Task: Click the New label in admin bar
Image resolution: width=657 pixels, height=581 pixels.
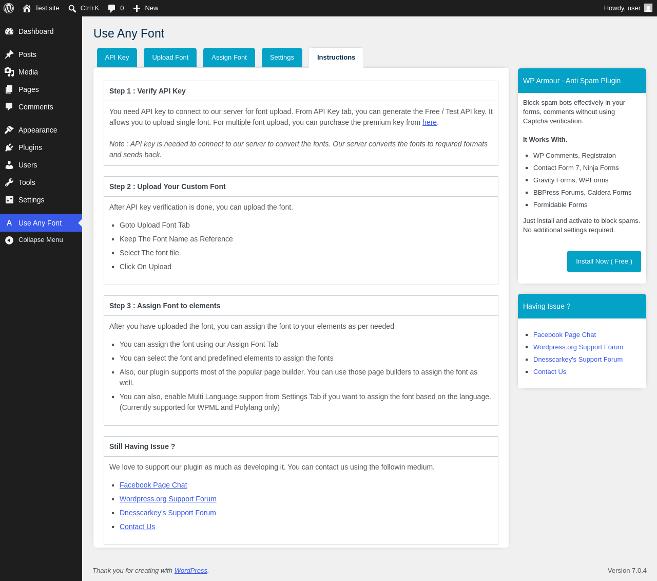Action: click(x=151, y=8)
